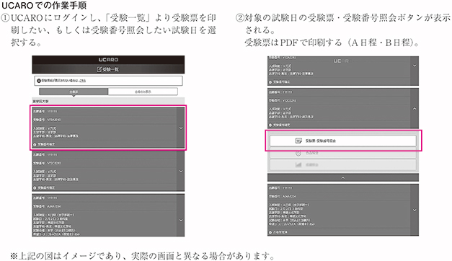Expand top partially visible card chevron in step ②

[415, 66]
